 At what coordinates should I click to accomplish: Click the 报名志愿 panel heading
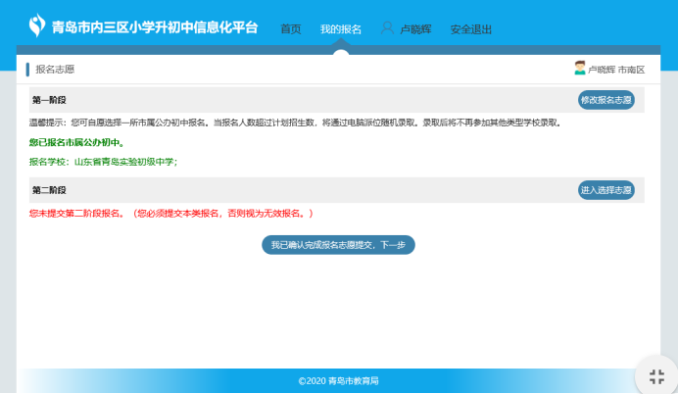(x=55, y=70)
